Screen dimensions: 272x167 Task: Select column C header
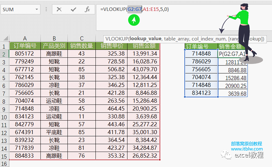coord(82,38)
